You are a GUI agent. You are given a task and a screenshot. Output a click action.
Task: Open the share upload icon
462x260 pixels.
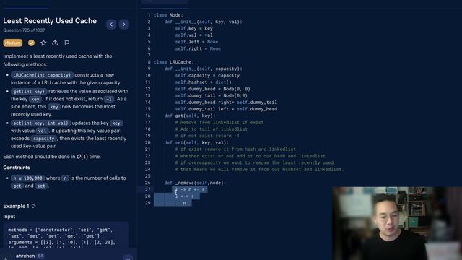click(55, 43)
